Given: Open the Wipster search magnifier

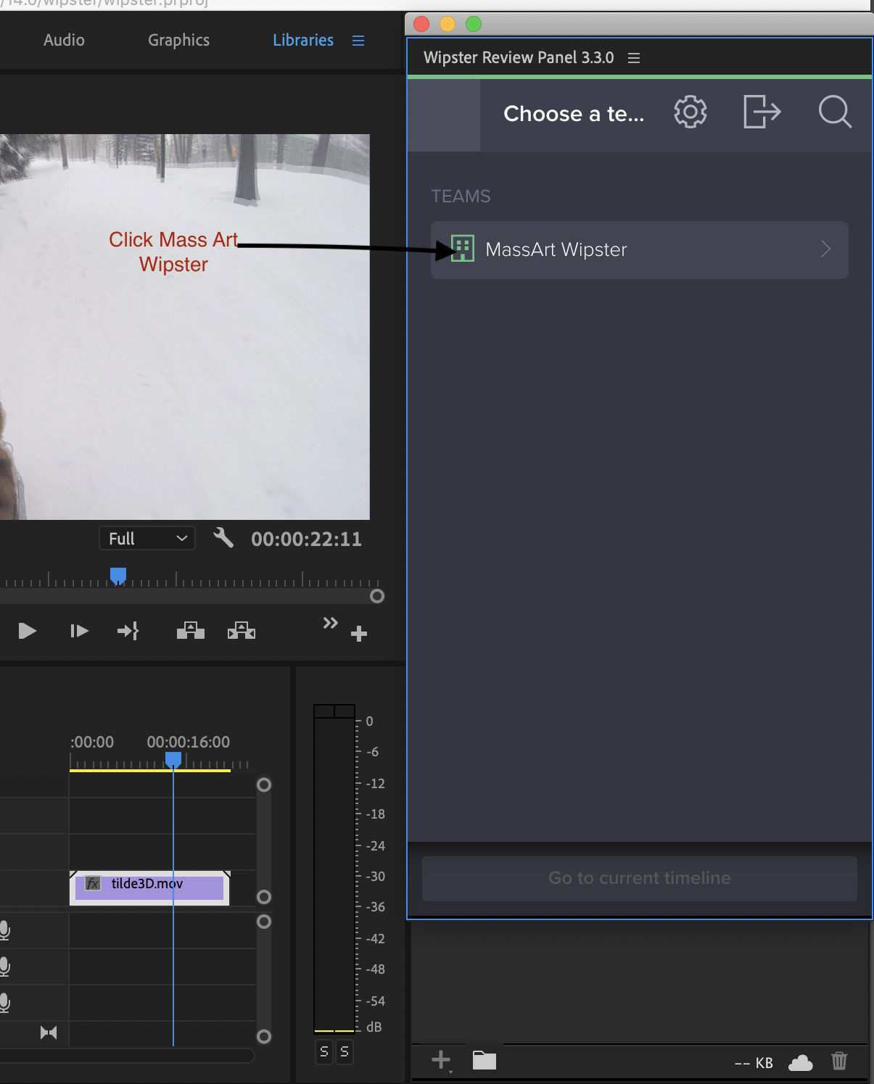Looking at the screenshot, I should [x=835, y=112].
